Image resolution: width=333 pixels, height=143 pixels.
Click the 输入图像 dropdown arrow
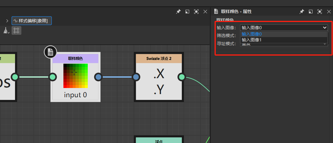point(325,27)
